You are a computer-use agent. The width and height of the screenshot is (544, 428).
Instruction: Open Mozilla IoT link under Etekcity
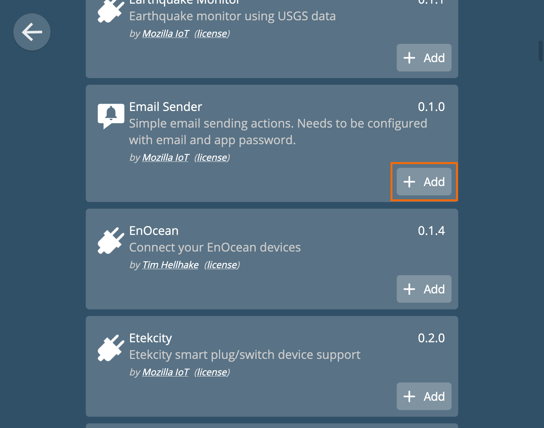(166, 372)
